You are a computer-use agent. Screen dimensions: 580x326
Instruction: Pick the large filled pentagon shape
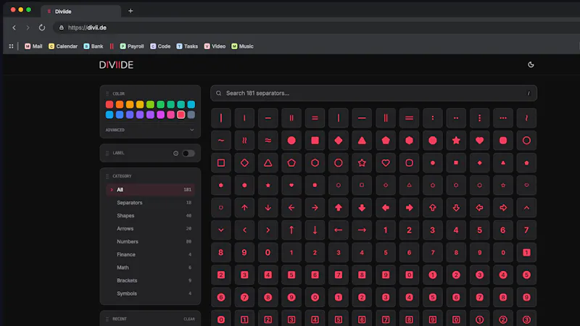386,141
